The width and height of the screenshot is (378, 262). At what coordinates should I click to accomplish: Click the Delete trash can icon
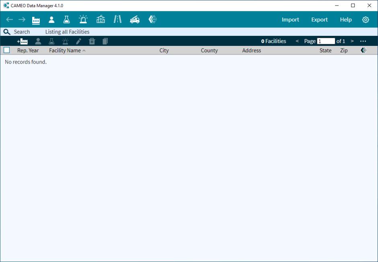point(92,41)
